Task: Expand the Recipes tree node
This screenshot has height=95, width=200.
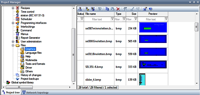Action: click(13, 8)
